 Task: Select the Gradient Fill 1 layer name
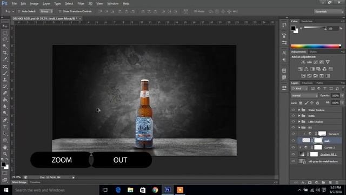(328, 154)
